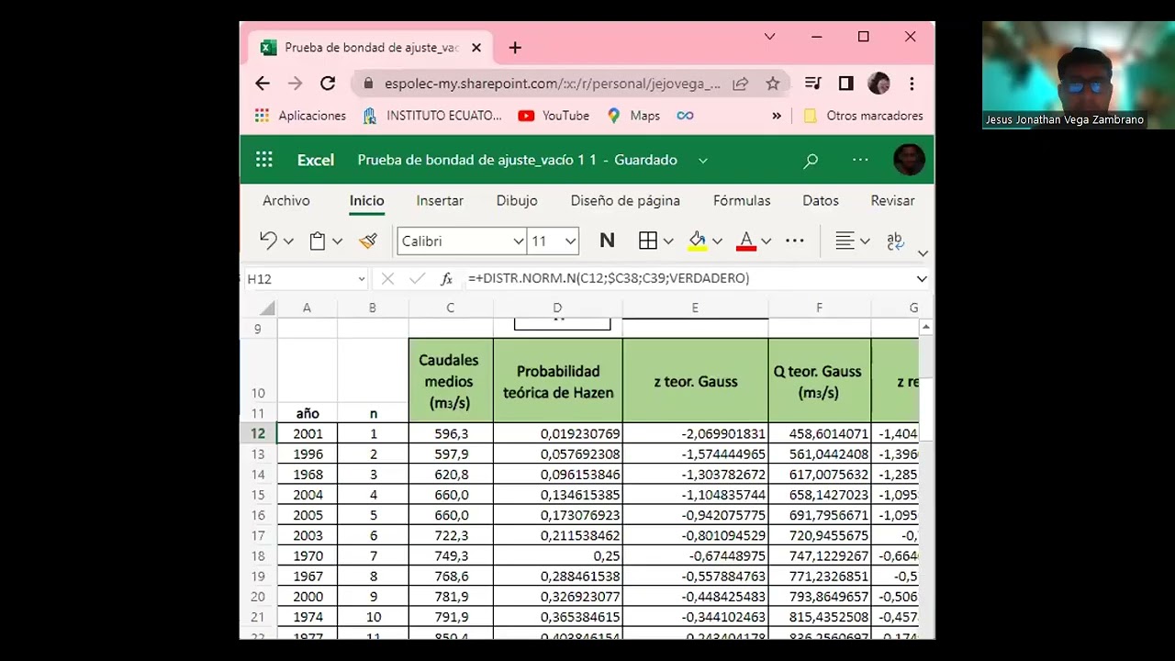
Task: Switch to the Dibujo tab
Action: pyautogui.click(x=517, y=200)
